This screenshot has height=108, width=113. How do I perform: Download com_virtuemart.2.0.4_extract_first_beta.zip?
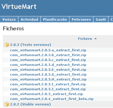(52, 99)
